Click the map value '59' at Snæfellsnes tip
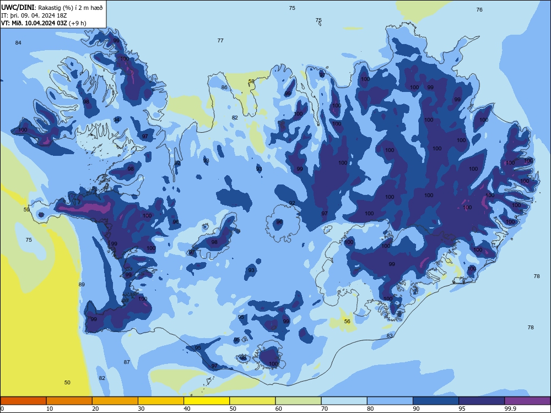This screenshot has height=413, width=551. [x=26, y=209]
